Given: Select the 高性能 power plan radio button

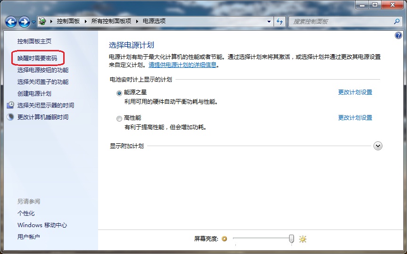Looking at the screenshot, I should point(119,119).
